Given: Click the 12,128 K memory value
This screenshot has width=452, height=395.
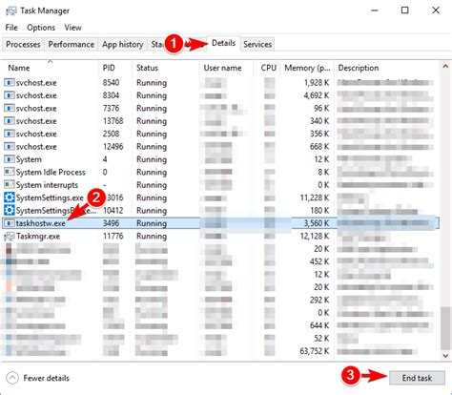Looking at the screenshot, I should pyautogui.click(x=315, y=236).
